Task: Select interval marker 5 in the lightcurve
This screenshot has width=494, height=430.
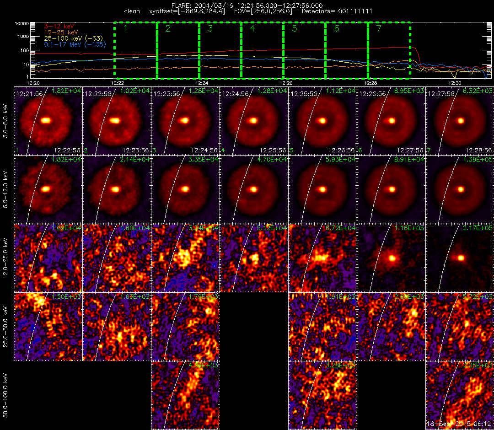Action: [x=295, y=28]
